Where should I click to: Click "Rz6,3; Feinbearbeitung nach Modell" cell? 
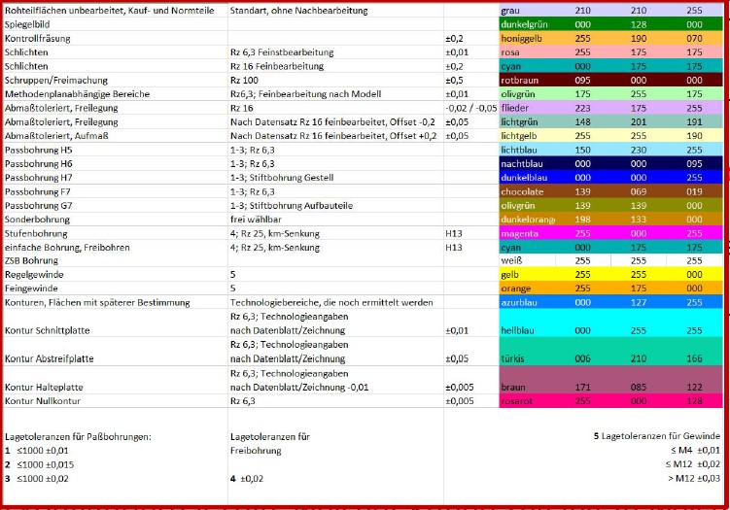[x=335, y=94]
